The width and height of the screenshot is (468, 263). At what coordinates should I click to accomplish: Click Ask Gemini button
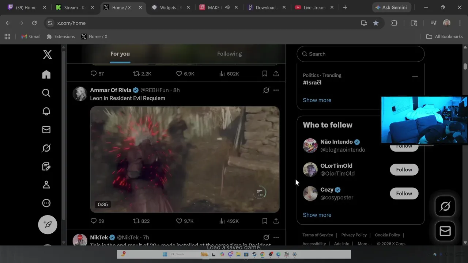pyautogui.click(x=392, y=7)
